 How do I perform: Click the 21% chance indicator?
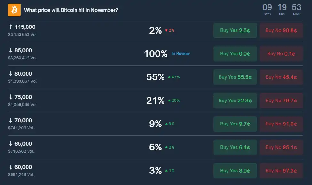155,101
